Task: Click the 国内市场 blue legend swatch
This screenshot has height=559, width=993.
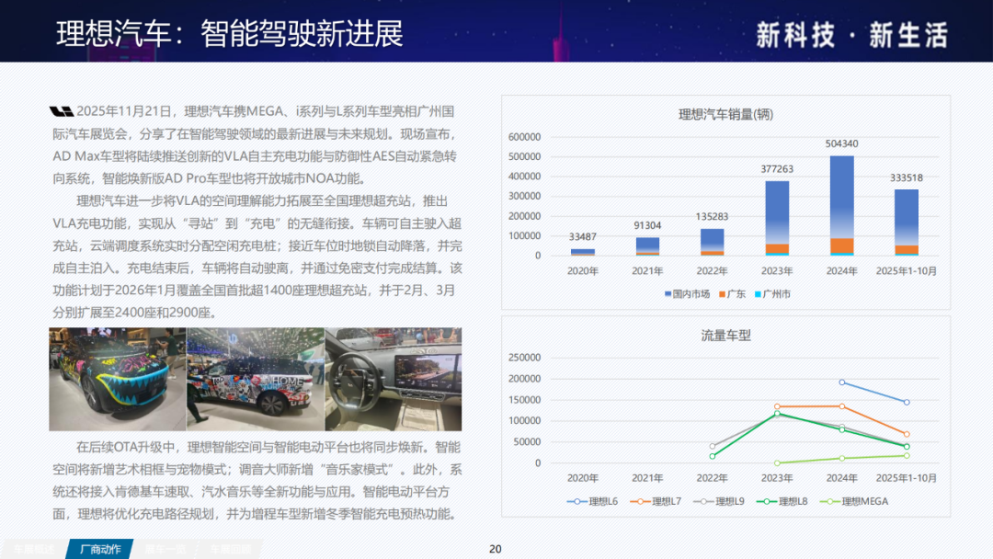Action: click(668, 293)
